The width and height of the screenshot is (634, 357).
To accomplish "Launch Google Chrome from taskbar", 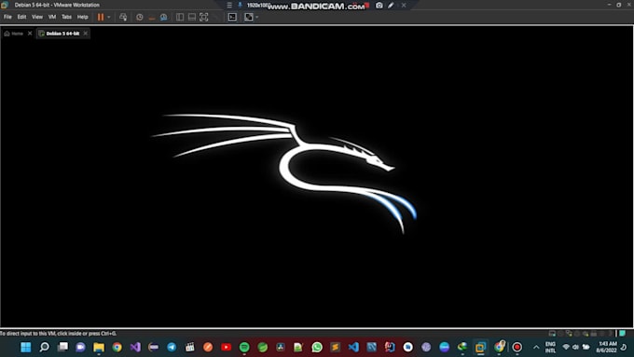I will pyautogui.click(x=117, y=347).
